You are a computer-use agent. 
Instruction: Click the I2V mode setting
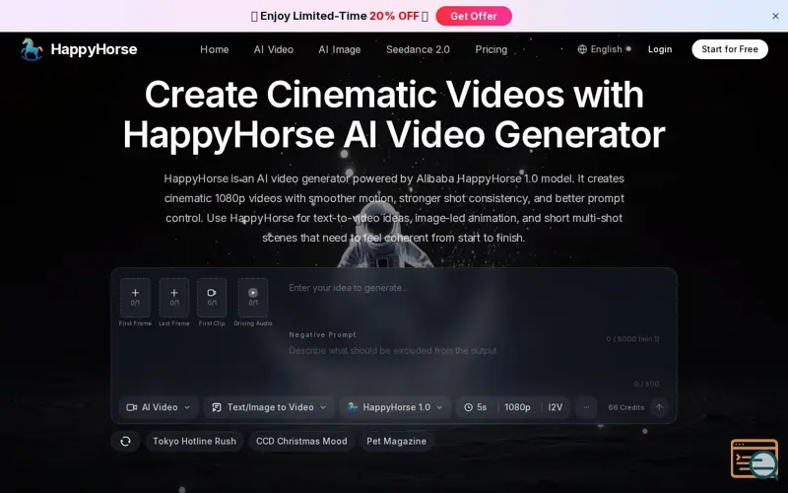coord(556,407)
